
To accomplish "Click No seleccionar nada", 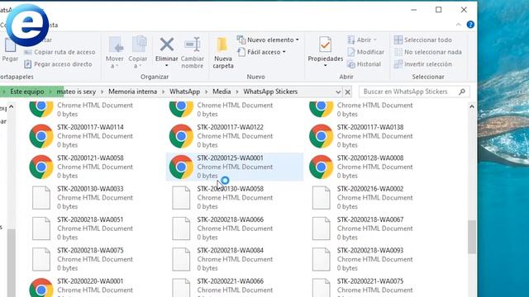I will [428, 52].
